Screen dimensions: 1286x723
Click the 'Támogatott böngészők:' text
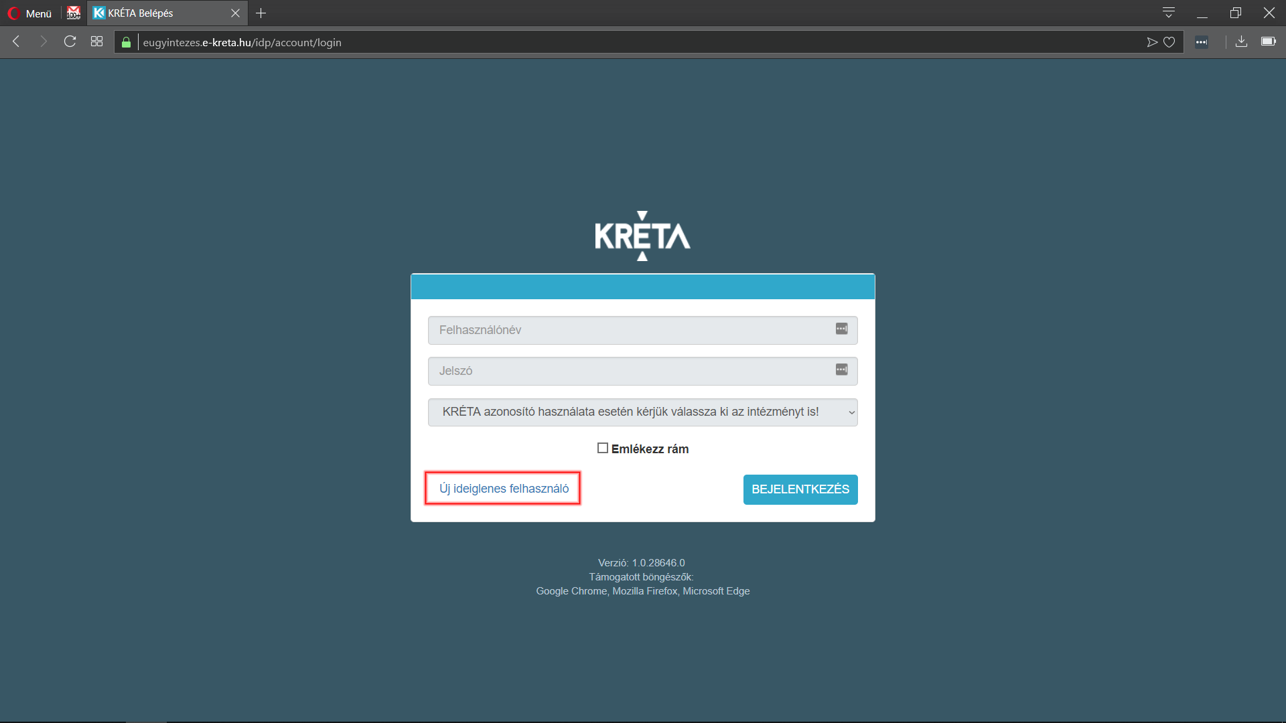click(x=642, y=577)
